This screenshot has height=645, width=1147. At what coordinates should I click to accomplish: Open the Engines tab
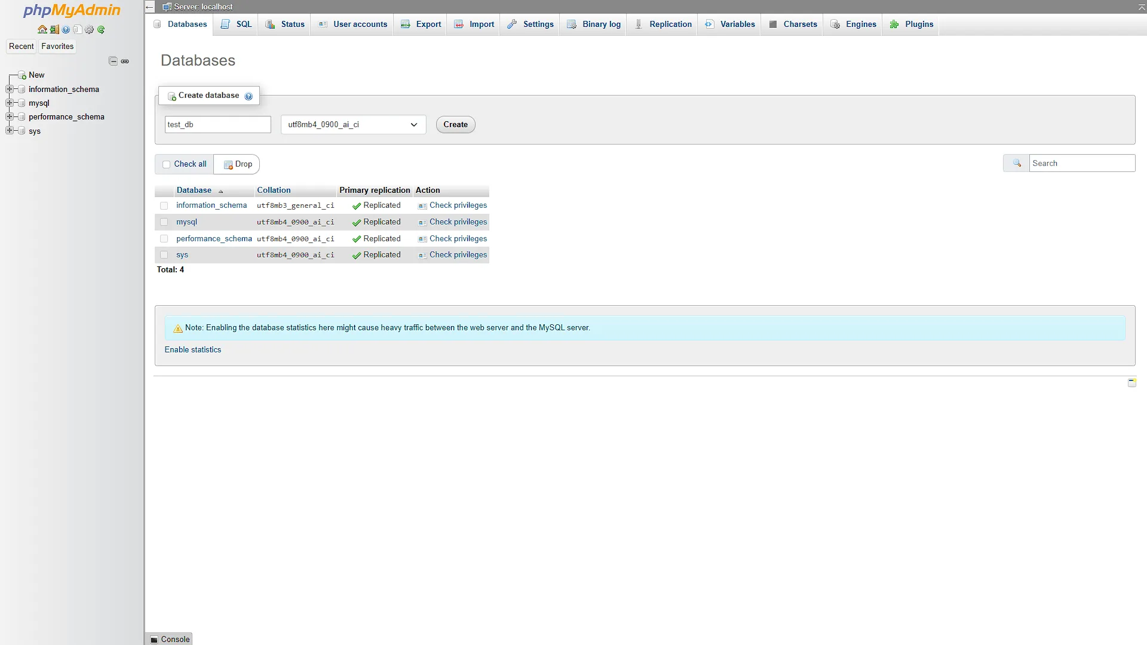pos(853,24)
